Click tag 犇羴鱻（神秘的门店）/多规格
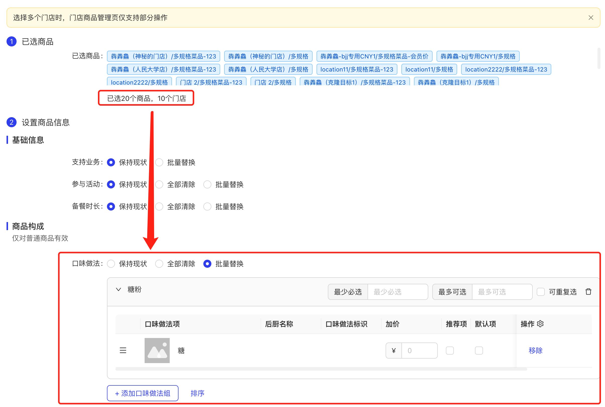Viewport: 605px width, 407px height. 268,56
